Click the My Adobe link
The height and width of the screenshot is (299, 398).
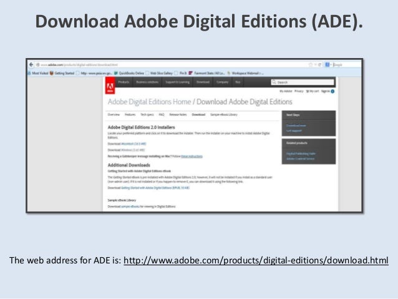pos(286,91)
